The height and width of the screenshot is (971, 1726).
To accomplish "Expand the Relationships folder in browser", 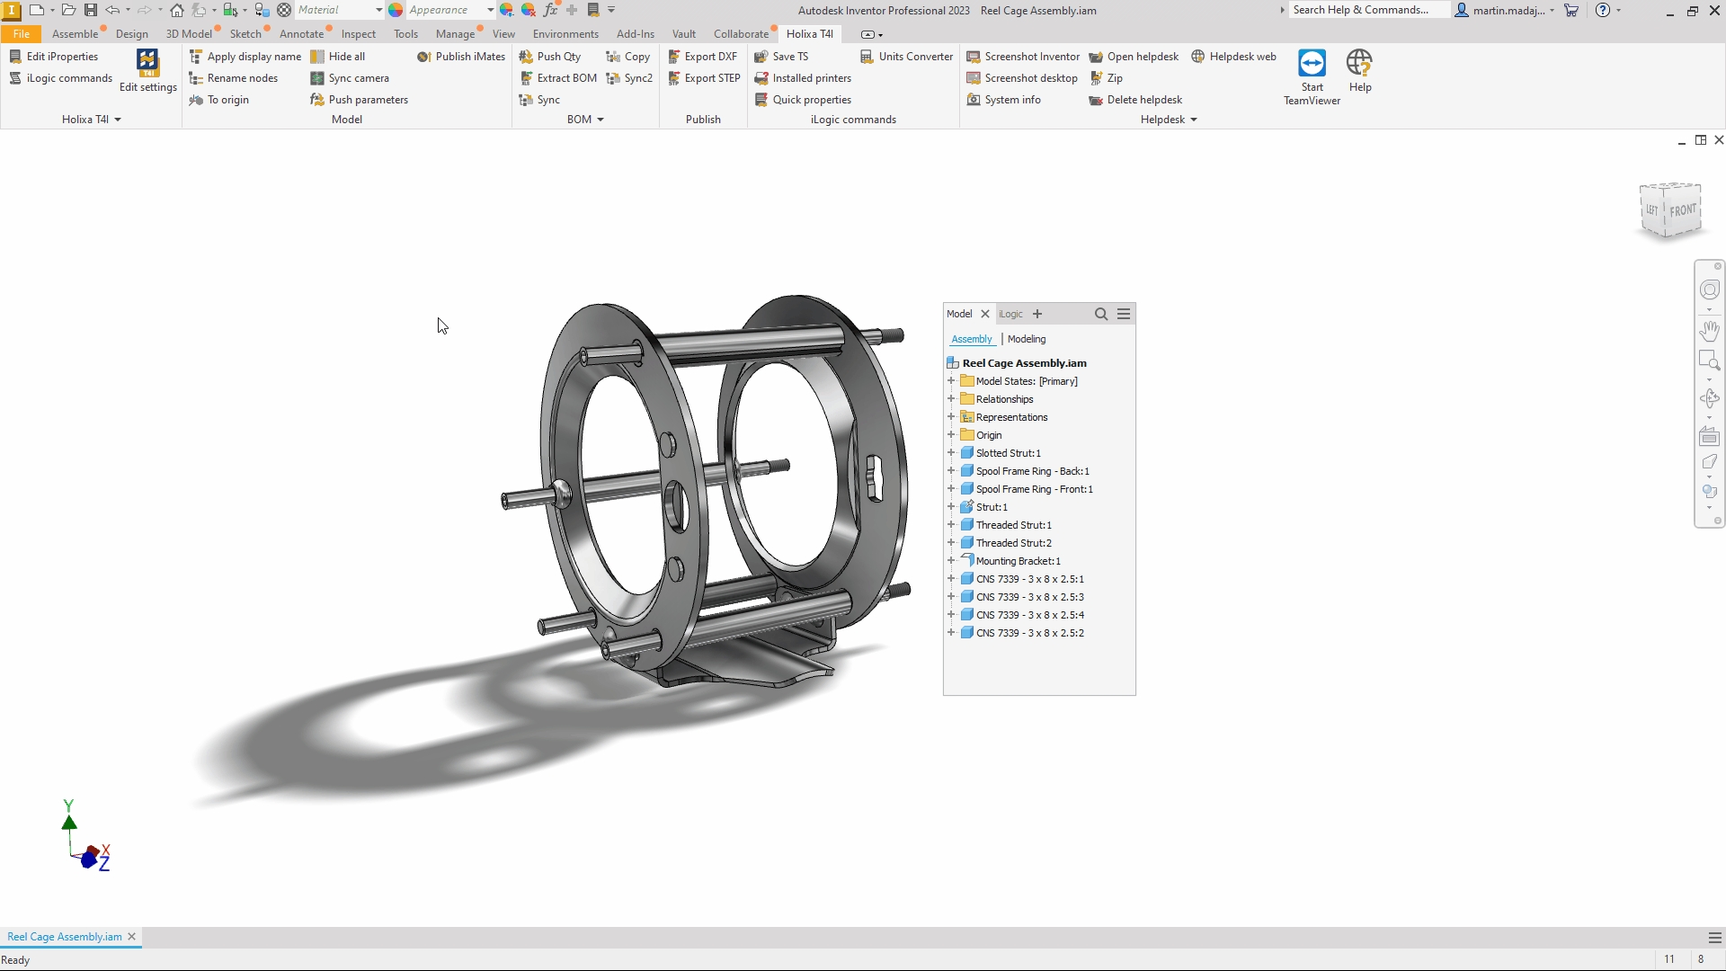I will click(951, 399).
